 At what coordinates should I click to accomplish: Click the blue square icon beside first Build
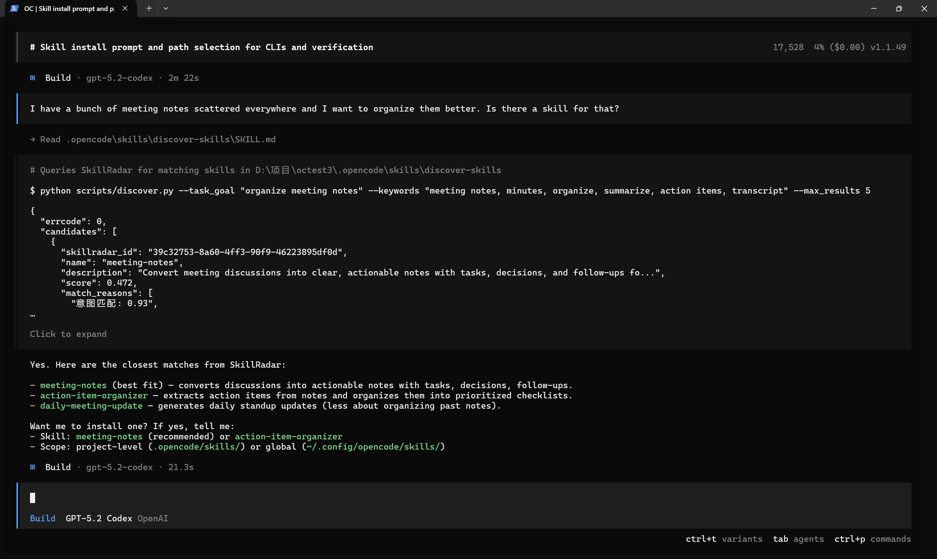click(x=33, y=78)
